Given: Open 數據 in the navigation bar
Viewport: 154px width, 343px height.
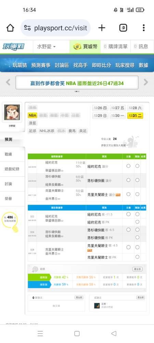Looking at the screenshot, I should (x=143, y=65).
